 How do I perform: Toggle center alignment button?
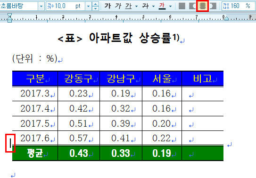(202, 6)
